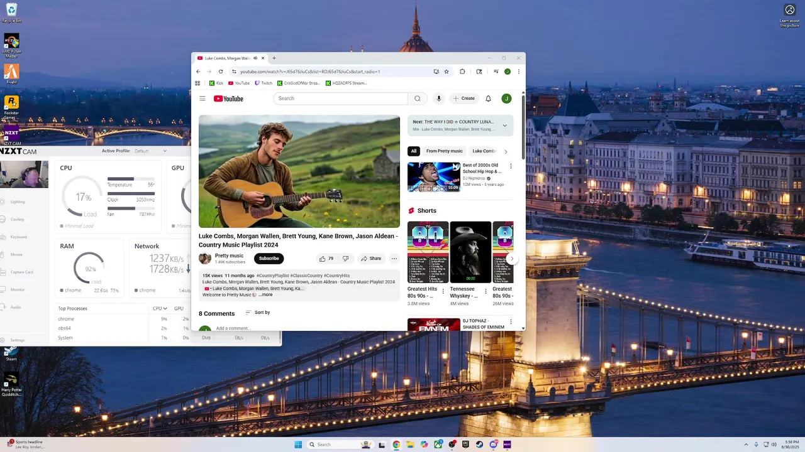Open more actions menu under the video
This screenshot has height=452, width=805.
pyautogui.click(x=394, y=259)
